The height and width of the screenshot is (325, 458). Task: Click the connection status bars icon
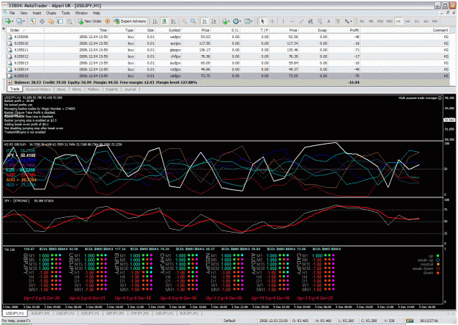pos(410,321)
